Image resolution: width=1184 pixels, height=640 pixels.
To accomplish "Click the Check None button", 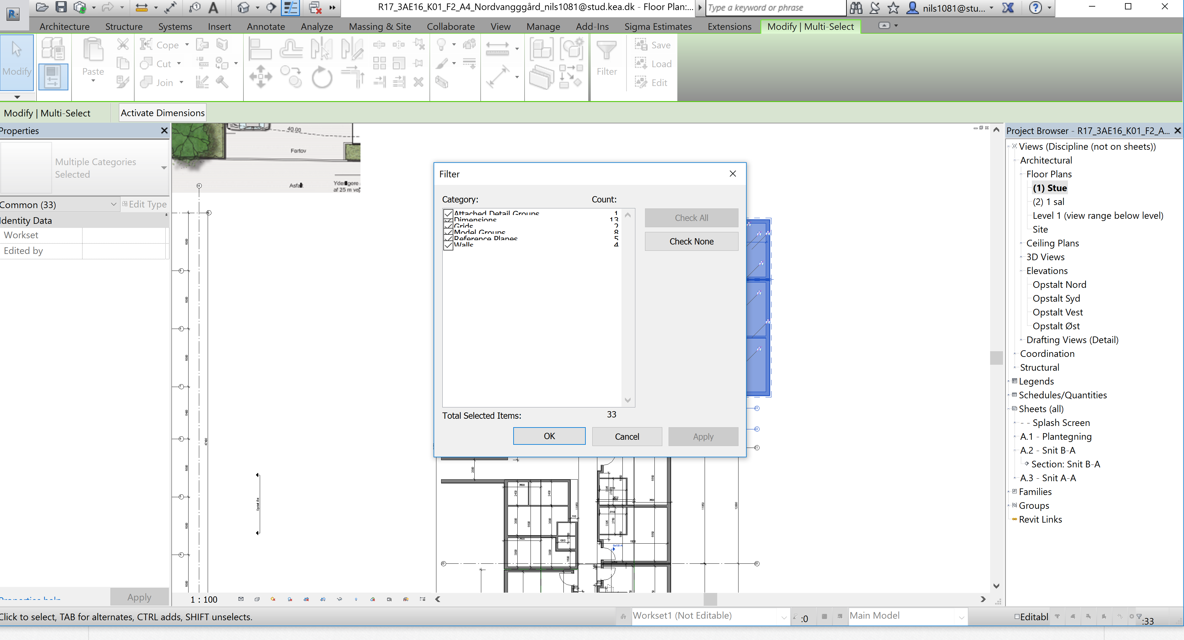I will (691, 241).
